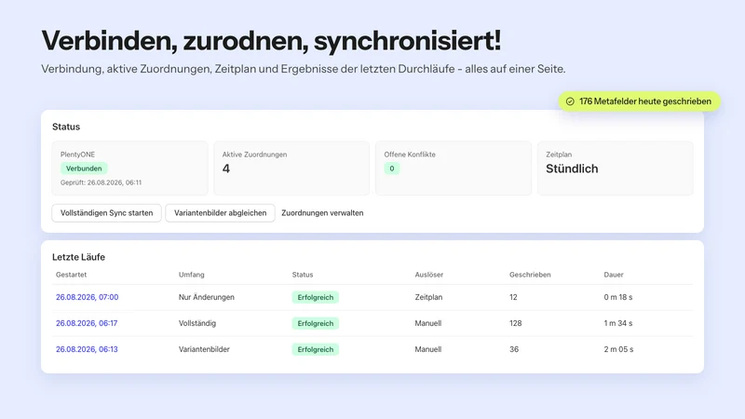745x419 pixels.
Task: Click the Status section heading of the top card
Action: [x=66, y=127]
